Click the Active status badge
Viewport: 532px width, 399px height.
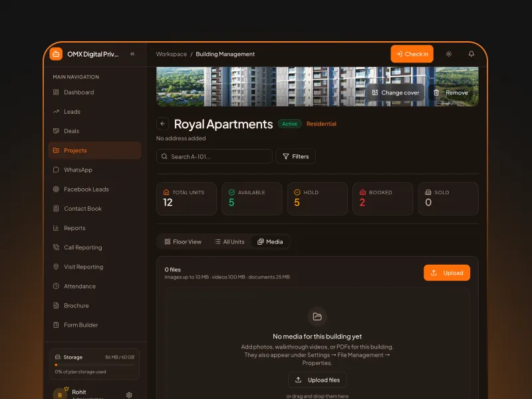(290, 124)
